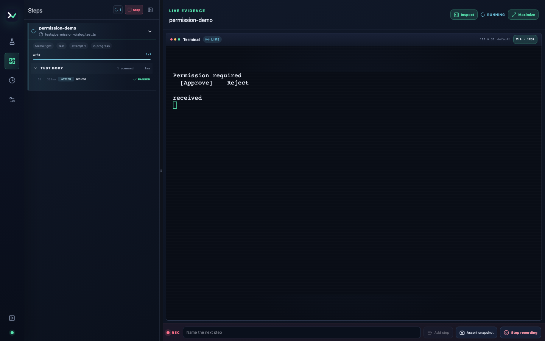Click the test file icon
545x341 pixels.
(41, 34)
